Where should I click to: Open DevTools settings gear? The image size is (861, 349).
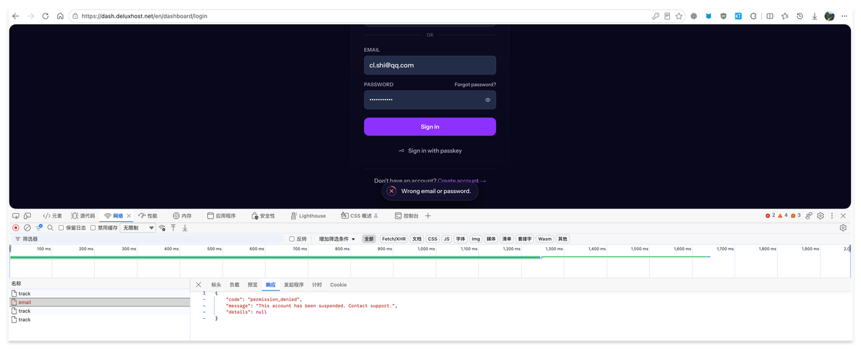point(821,216)
